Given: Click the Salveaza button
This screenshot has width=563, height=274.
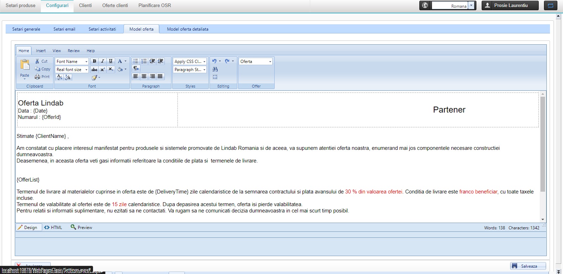Looking at the screenshot, I should (x=528, y=266).
